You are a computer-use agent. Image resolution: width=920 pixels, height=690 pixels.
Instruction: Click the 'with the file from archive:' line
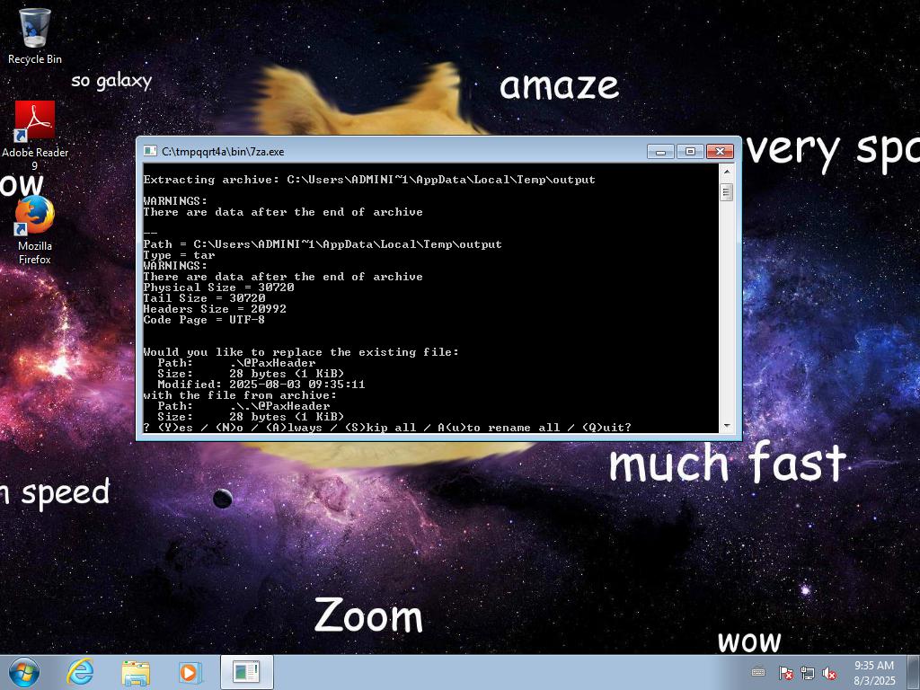click(x=240, y=395)
